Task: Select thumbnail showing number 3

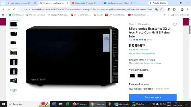Action: point(14,90)
